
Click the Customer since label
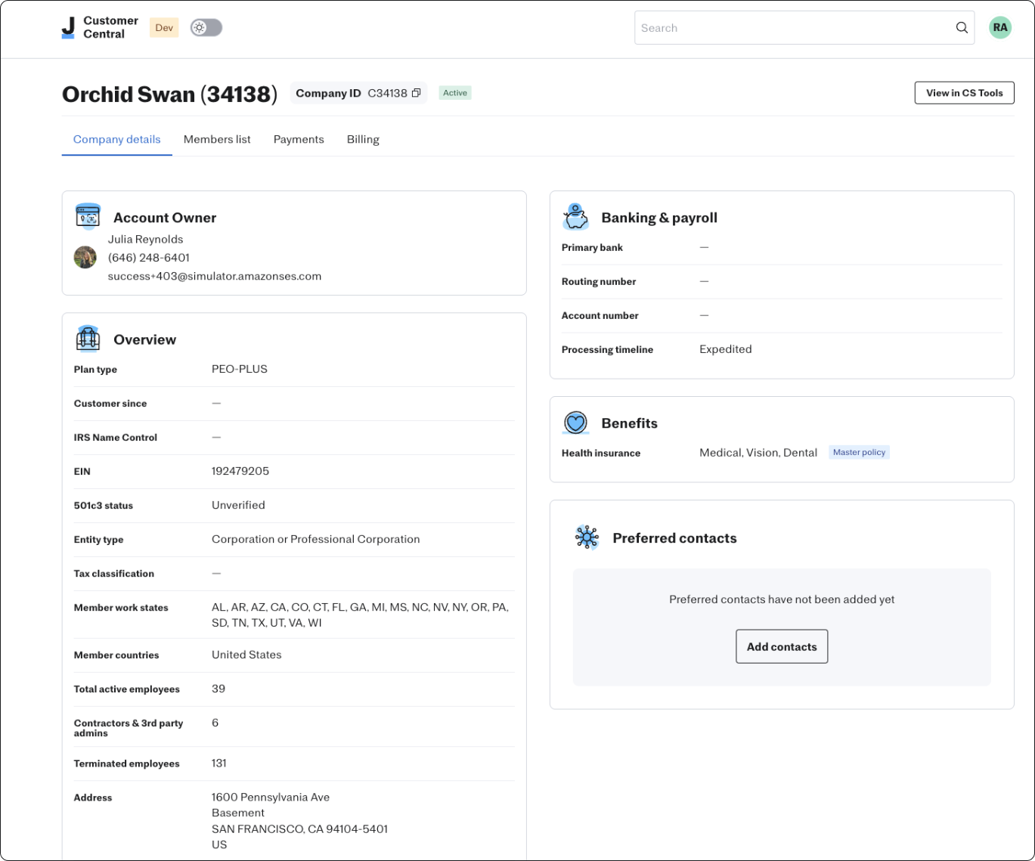tap(110, 403)
